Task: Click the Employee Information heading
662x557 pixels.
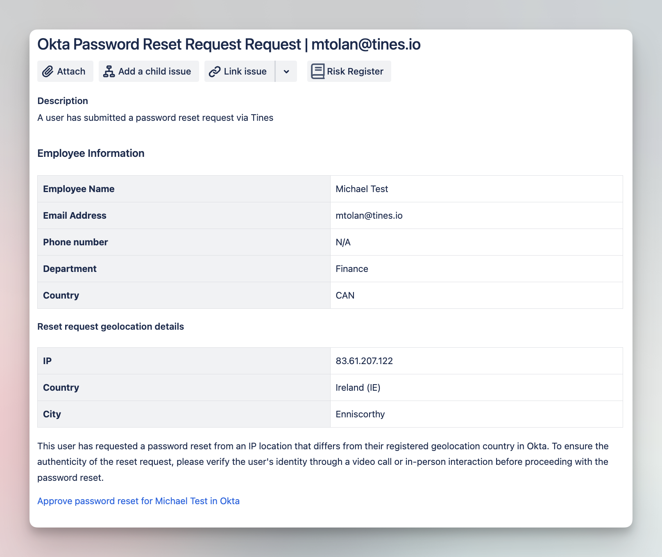Action: coord(91,153)
